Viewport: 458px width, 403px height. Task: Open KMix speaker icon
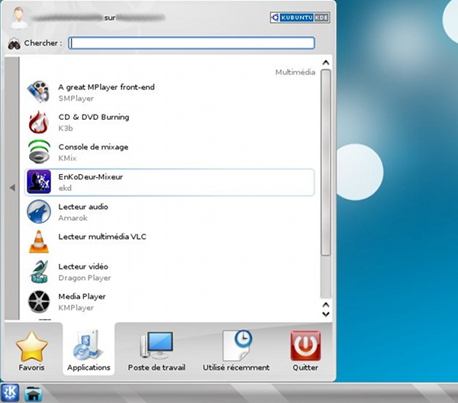pyautogui.click(x=39, y=152)
